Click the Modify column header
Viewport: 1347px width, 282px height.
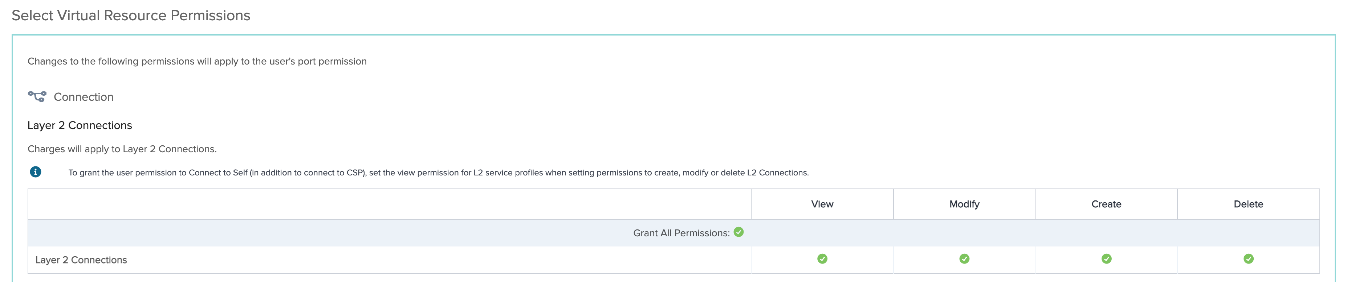click(x=964, y=204)
